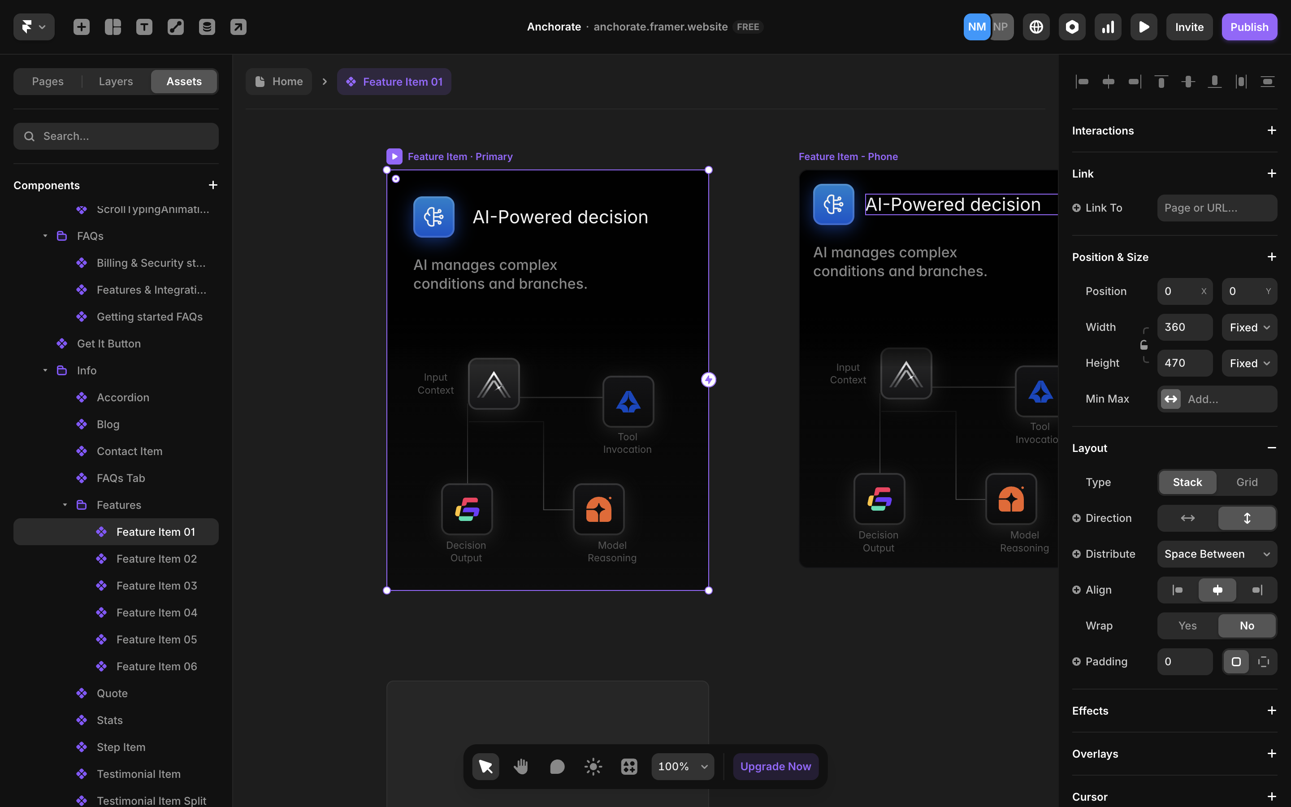Select Feature Item 03 component
Image resolution: width=1291 pixels, height=807 pixels.
(156, 586)
